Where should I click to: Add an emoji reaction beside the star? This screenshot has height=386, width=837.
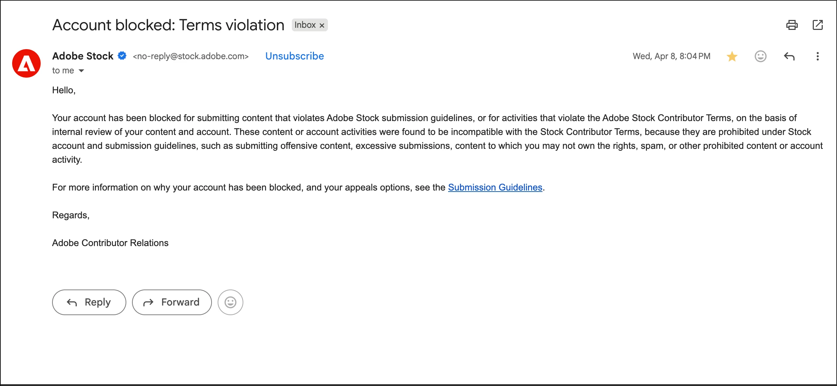[760, 56]
